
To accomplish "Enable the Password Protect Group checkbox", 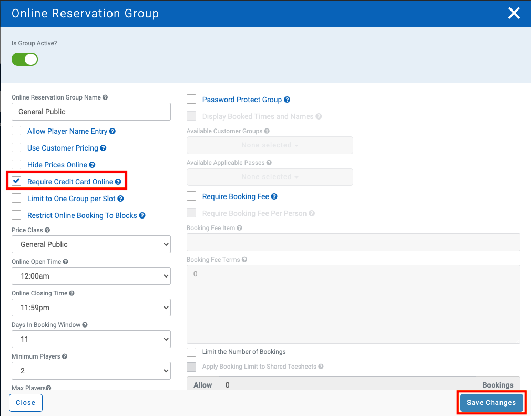I will tap(191, 99).
